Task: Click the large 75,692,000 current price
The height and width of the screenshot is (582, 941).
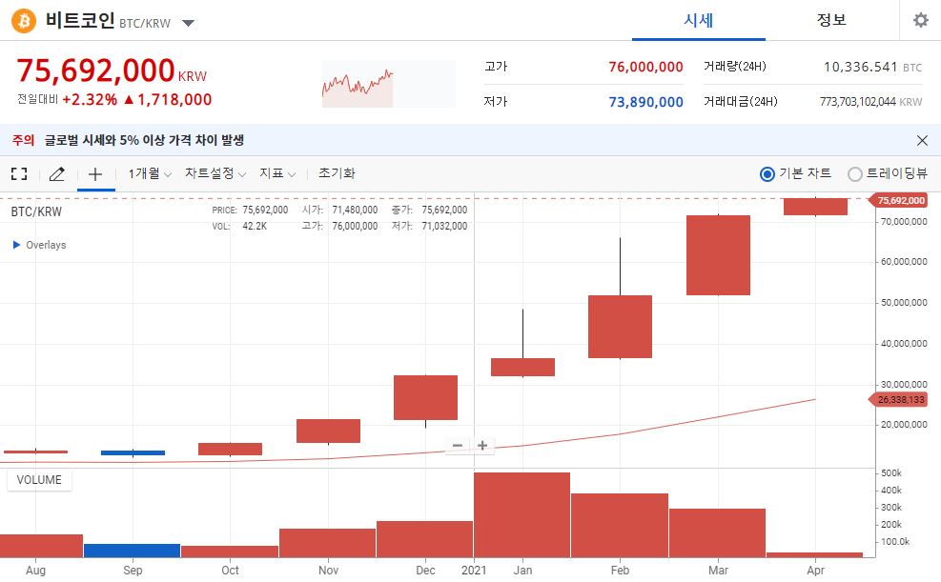Action: tap(95, 70)
